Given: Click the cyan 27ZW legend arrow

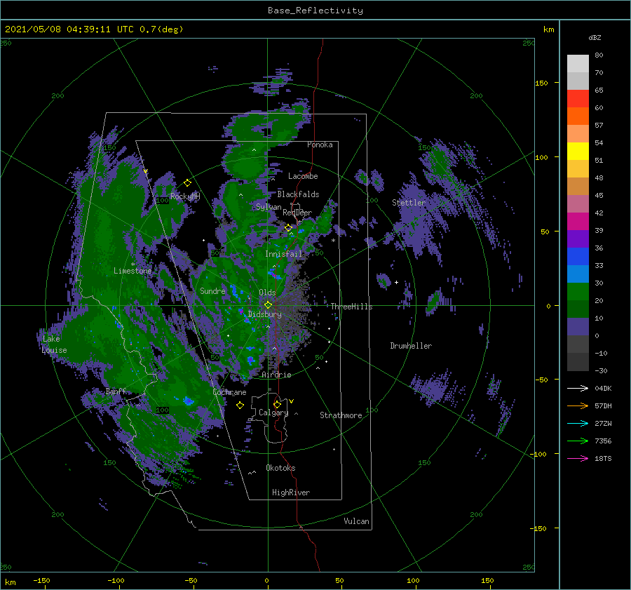Looking at the screenshot, I should click(x=578, y=423).
